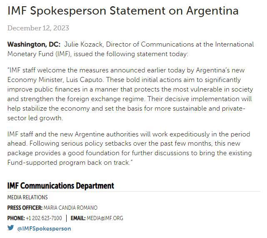Click the MEDIA RELATIONS label
Viewport: 267px width, 238px height.
click(27, 197)
